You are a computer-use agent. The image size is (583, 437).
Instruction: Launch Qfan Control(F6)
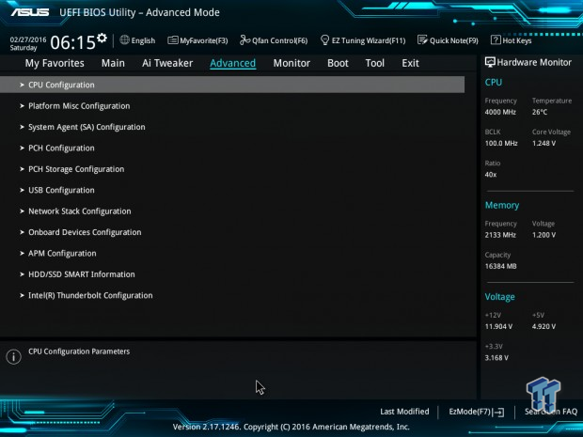pos(274,40)
